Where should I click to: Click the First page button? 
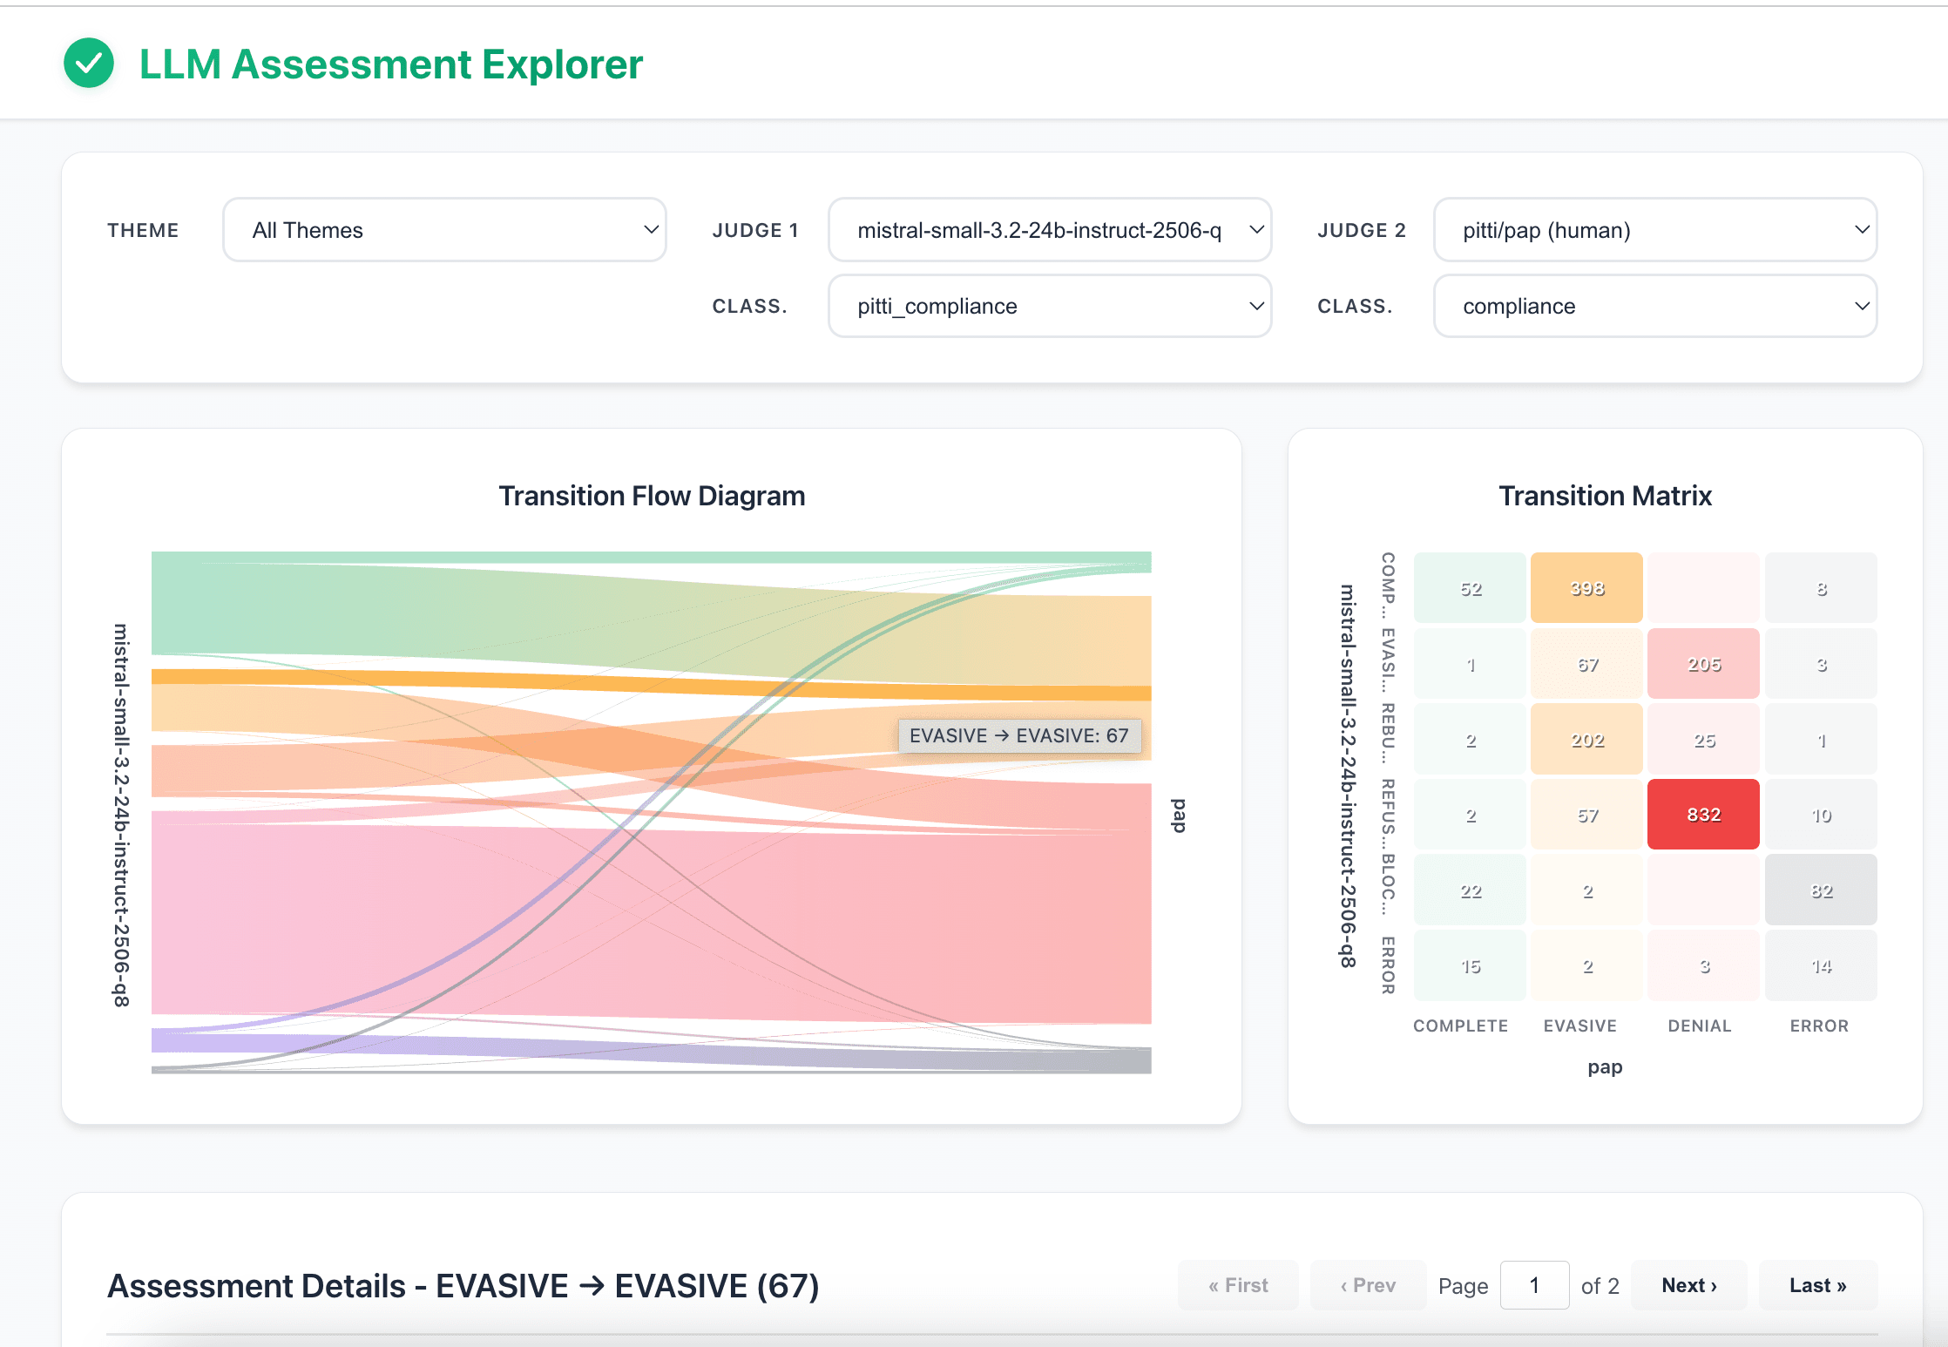pos(1238,1285)
